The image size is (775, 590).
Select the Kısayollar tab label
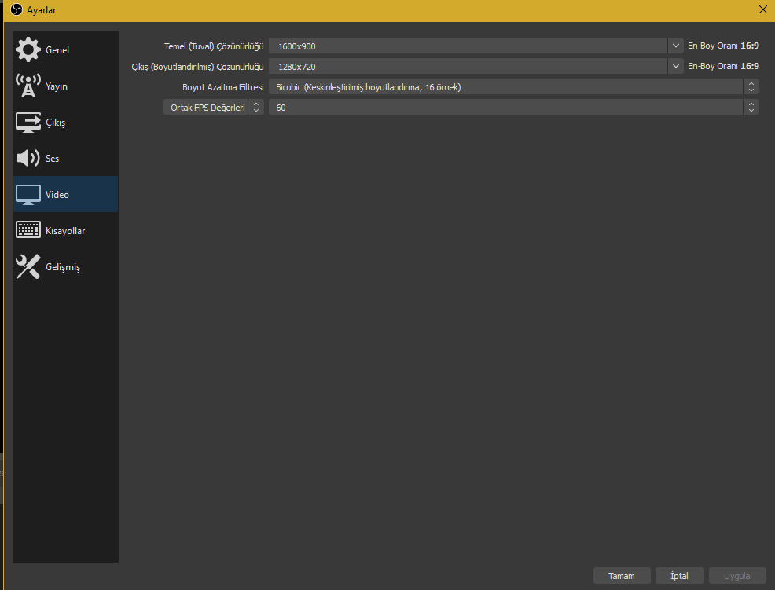click(x=65, y=231)
